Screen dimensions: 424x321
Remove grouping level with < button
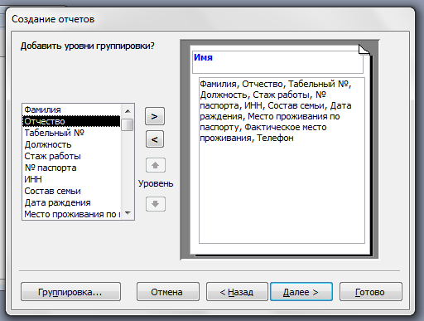coord(155,139)
